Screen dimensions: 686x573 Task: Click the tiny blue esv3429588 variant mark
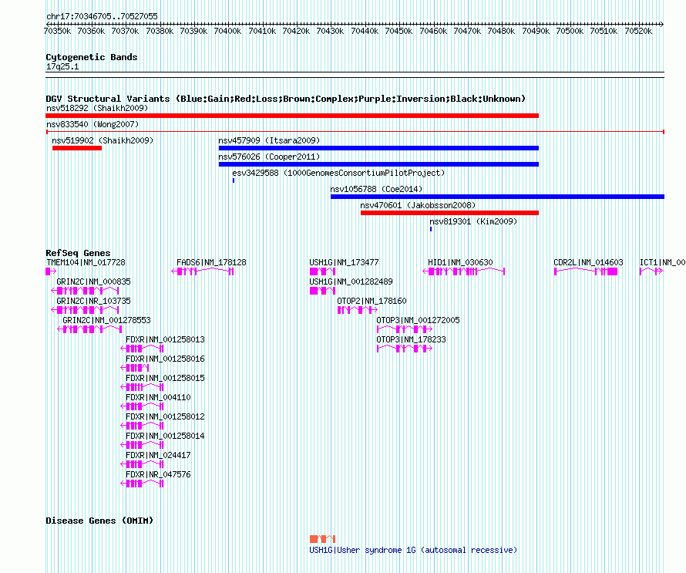[x=234, y=180]
